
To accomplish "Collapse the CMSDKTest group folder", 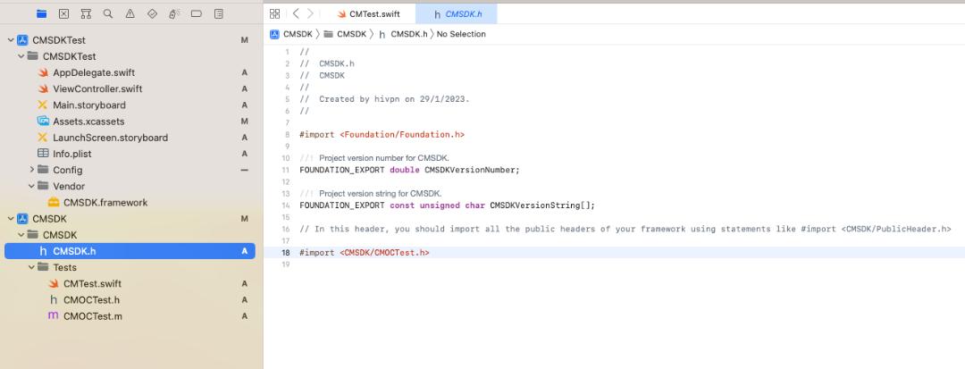I will click(21, 56).
